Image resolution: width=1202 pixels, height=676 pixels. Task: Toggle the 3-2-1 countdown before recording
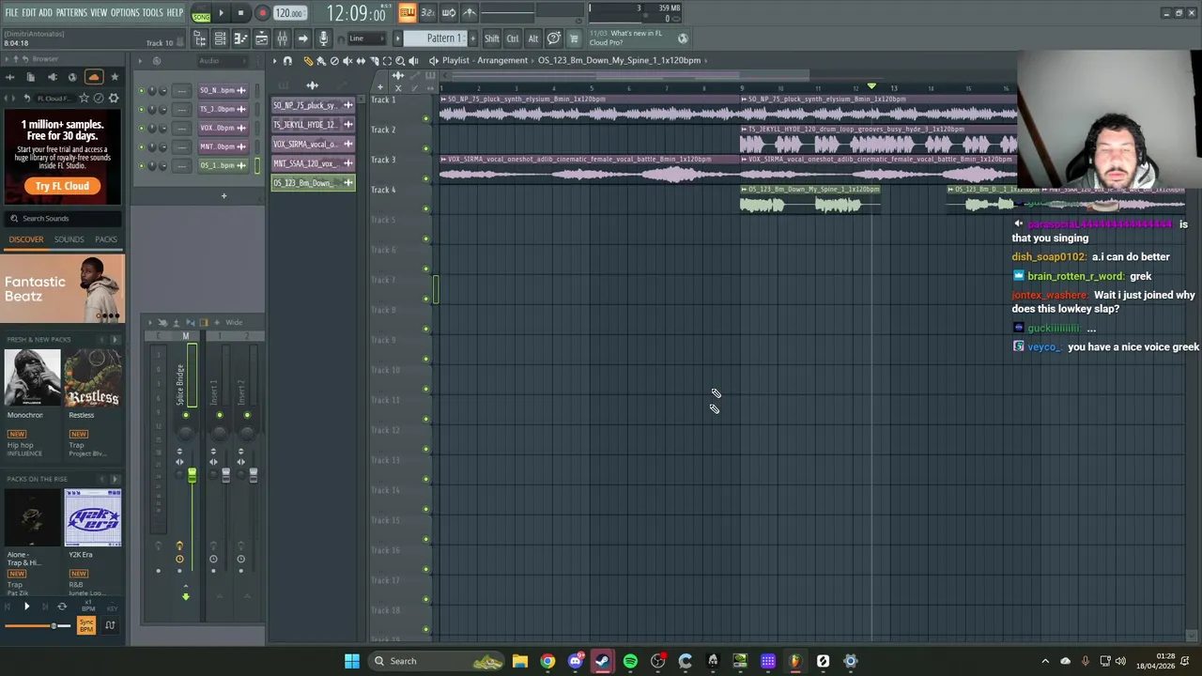(x=427, y=12)
